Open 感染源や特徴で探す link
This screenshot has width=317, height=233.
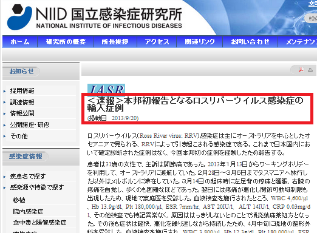37,187
